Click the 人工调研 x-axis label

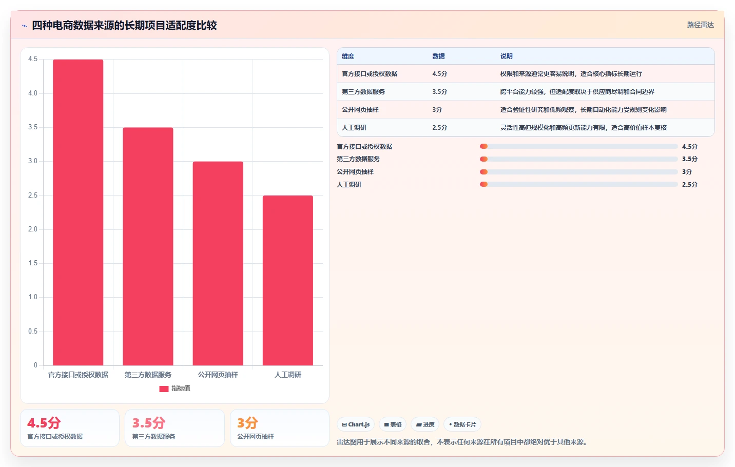(x=288, y=375)
